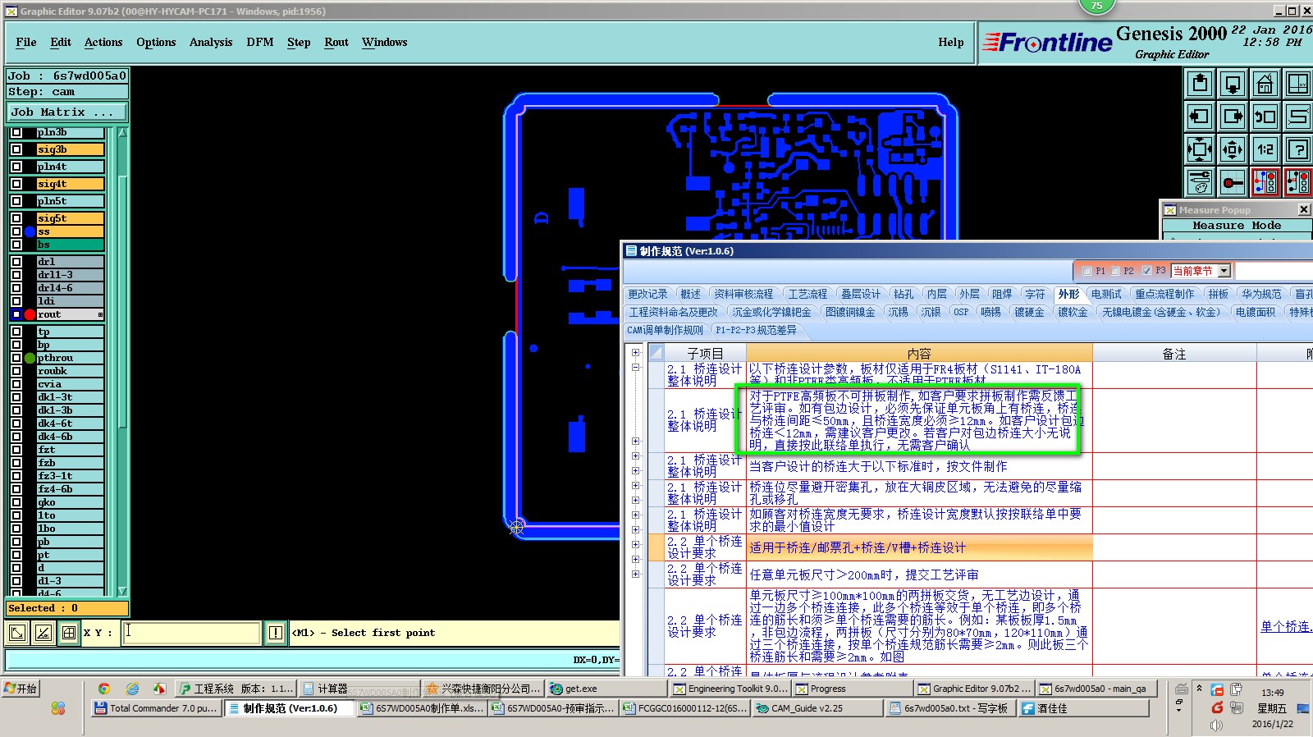Click the Home view house icon
This screenshot has height=737, width=1313.
click(x=1265, y=84)
